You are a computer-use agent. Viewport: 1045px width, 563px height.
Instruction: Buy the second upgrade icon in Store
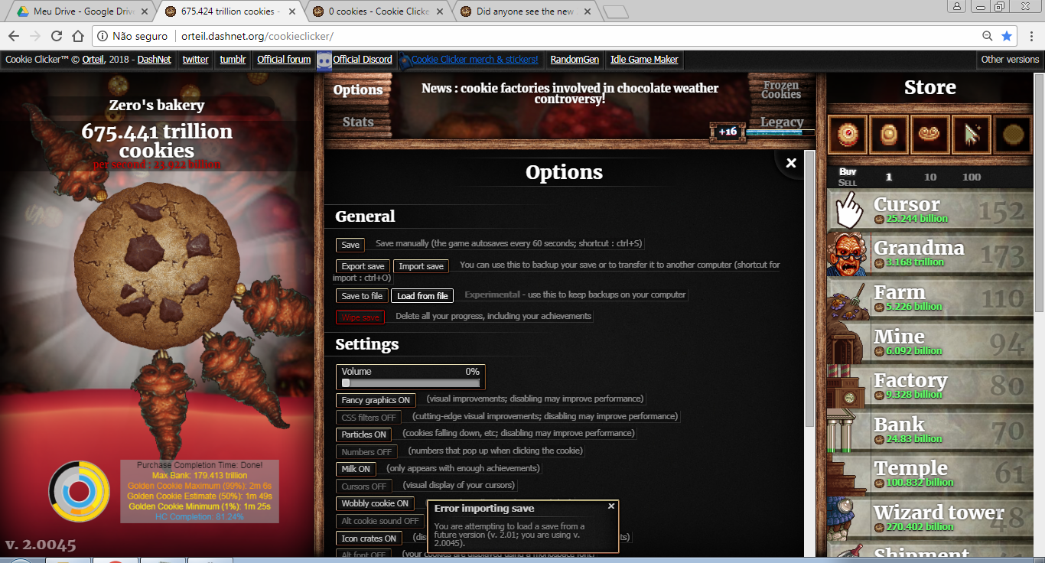tap(888, 135)
